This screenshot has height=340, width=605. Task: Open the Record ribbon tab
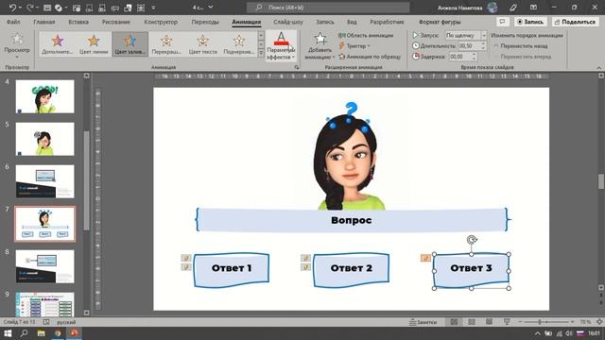click(x=325, y=22)
